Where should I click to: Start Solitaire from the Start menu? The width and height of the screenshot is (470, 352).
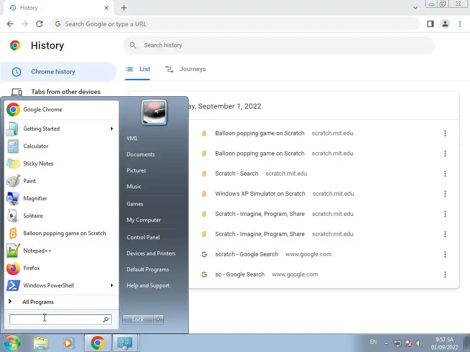coord(62,216)
